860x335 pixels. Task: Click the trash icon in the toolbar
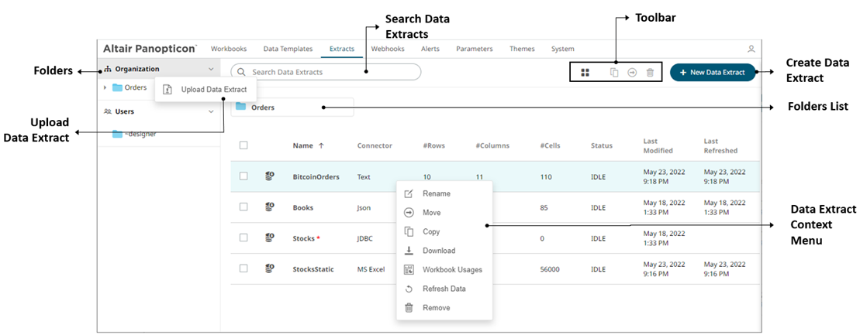(650, 73)
